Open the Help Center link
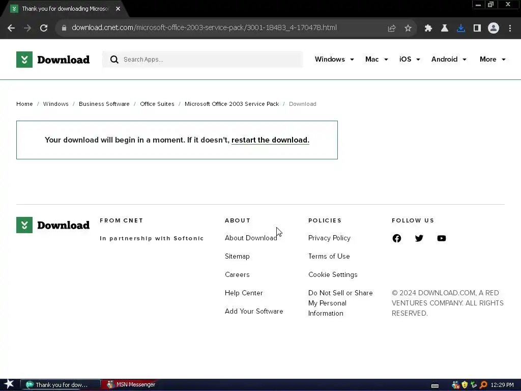 [244, 293]
